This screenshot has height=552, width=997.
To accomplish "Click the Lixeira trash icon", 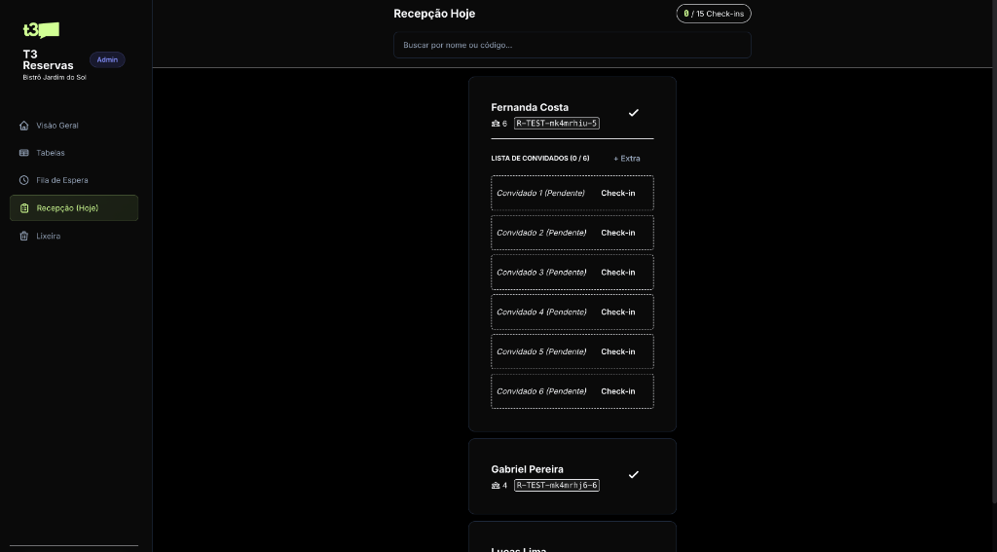I will (24, 236).
